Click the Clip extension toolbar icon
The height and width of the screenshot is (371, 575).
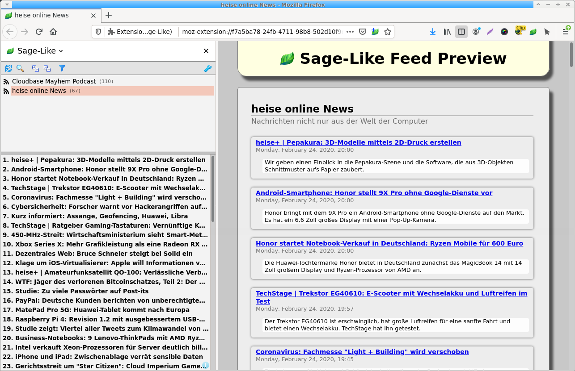click(519, 31)
